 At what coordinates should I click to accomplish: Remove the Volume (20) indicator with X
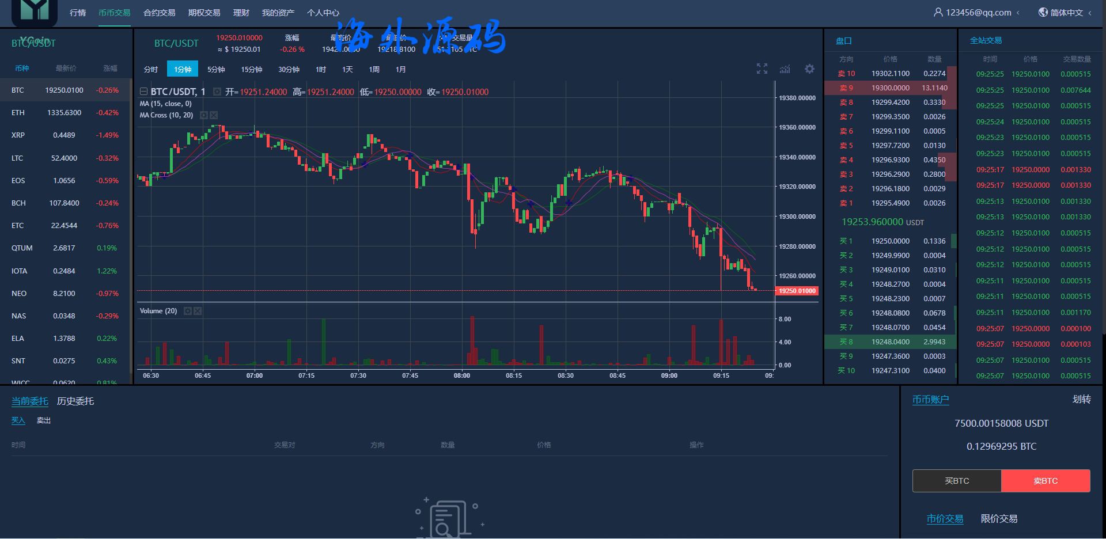click(198, 311)
